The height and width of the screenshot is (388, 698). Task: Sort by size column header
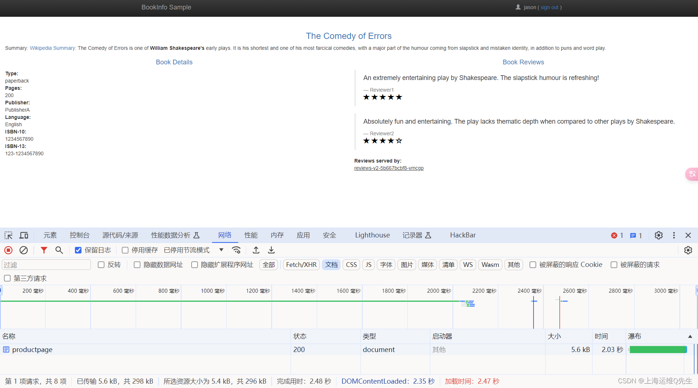(x=569, y=336)
